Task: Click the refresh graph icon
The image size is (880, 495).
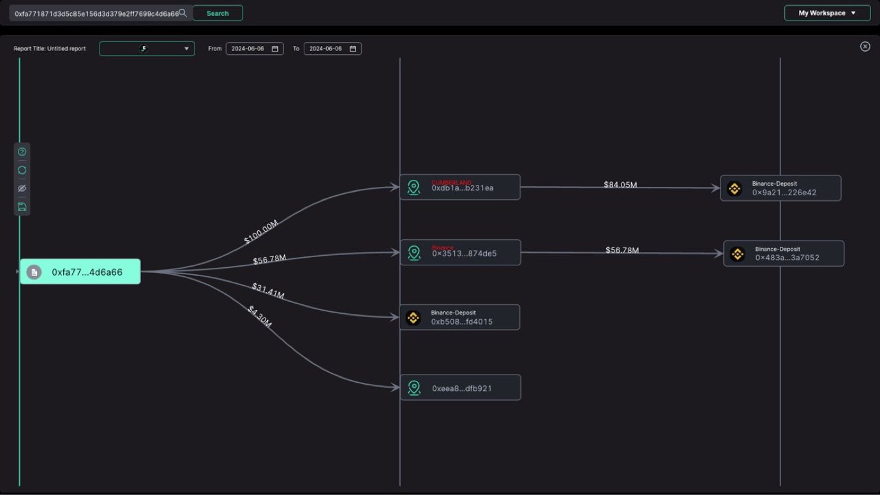Action: point(22,170)
